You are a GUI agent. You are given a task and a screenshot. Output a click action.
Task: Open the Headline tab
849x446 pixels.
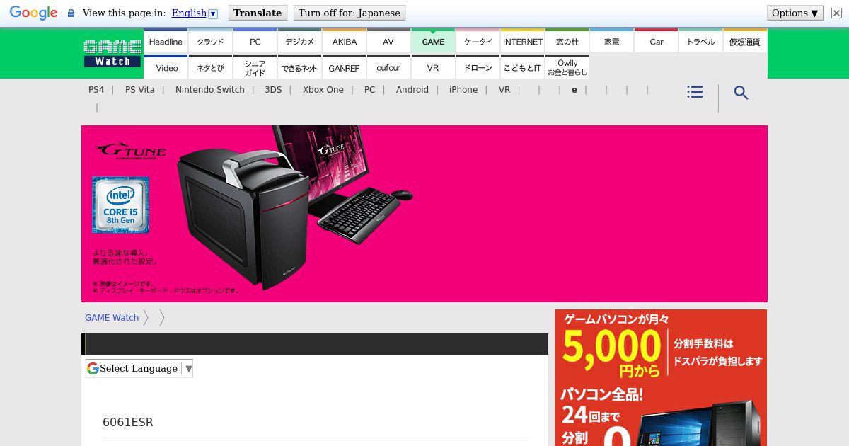point(166,42)
